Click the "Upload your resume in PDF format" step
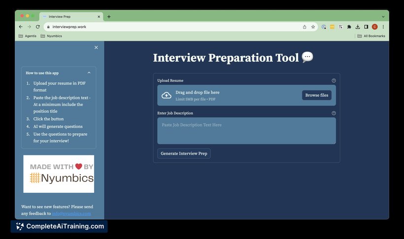Image resolution: width=404 pixels, height=239 pixels. (60, 87)
